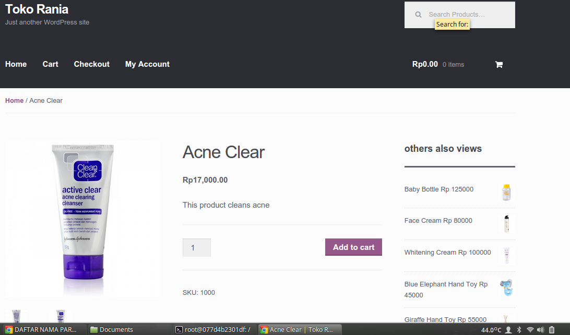Click the Rp0.00 cart total link
This screenshot has height=335, width=570.
point(425,64)
